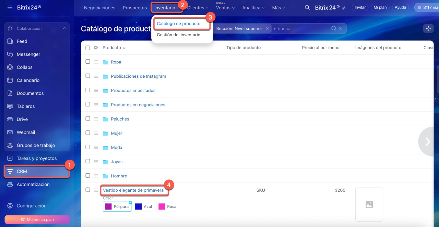This screenshot has width=439, height=227.
Task: Open grid column settings gear in header
Action: [96, 48]
